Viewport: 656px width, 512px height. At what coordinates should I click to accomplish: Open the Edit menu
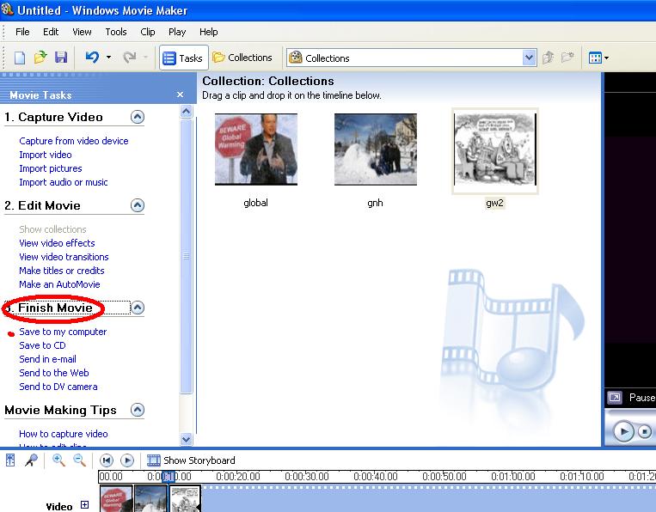(x=51, y=32)
